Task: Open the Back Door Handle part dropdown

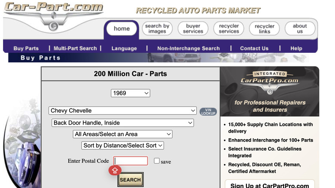Action: click(122, 123)
